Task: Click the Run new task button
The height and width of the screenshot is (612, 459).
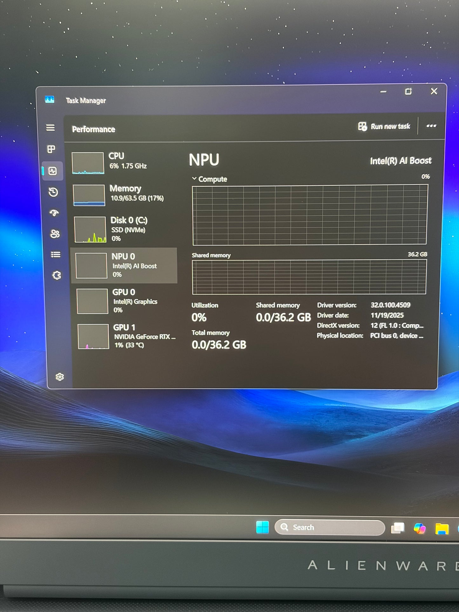Action: [x=384, y=126]
